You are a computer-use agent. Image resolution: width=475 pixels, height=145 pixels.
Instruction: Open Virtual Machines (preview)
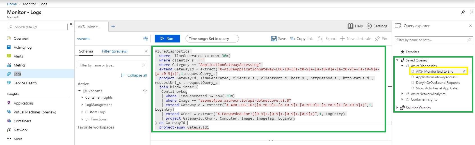(x=35, y=112)
